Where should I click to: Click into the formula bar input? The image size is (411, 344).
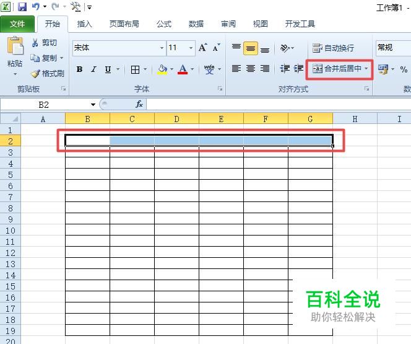coord(279,104)
